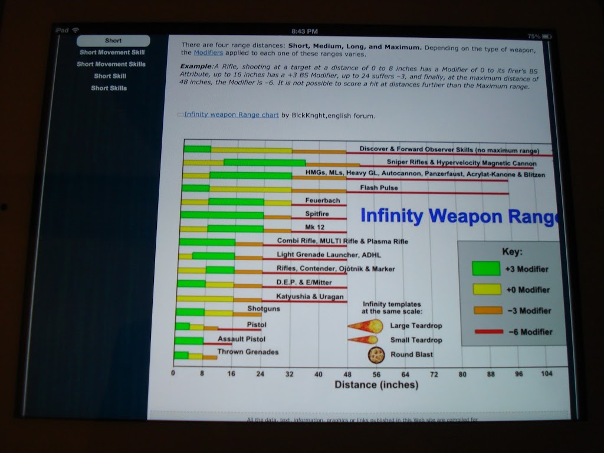Tap the Thrown Grenades label
This screenshot has width=604, height=453.
(248, 352)
